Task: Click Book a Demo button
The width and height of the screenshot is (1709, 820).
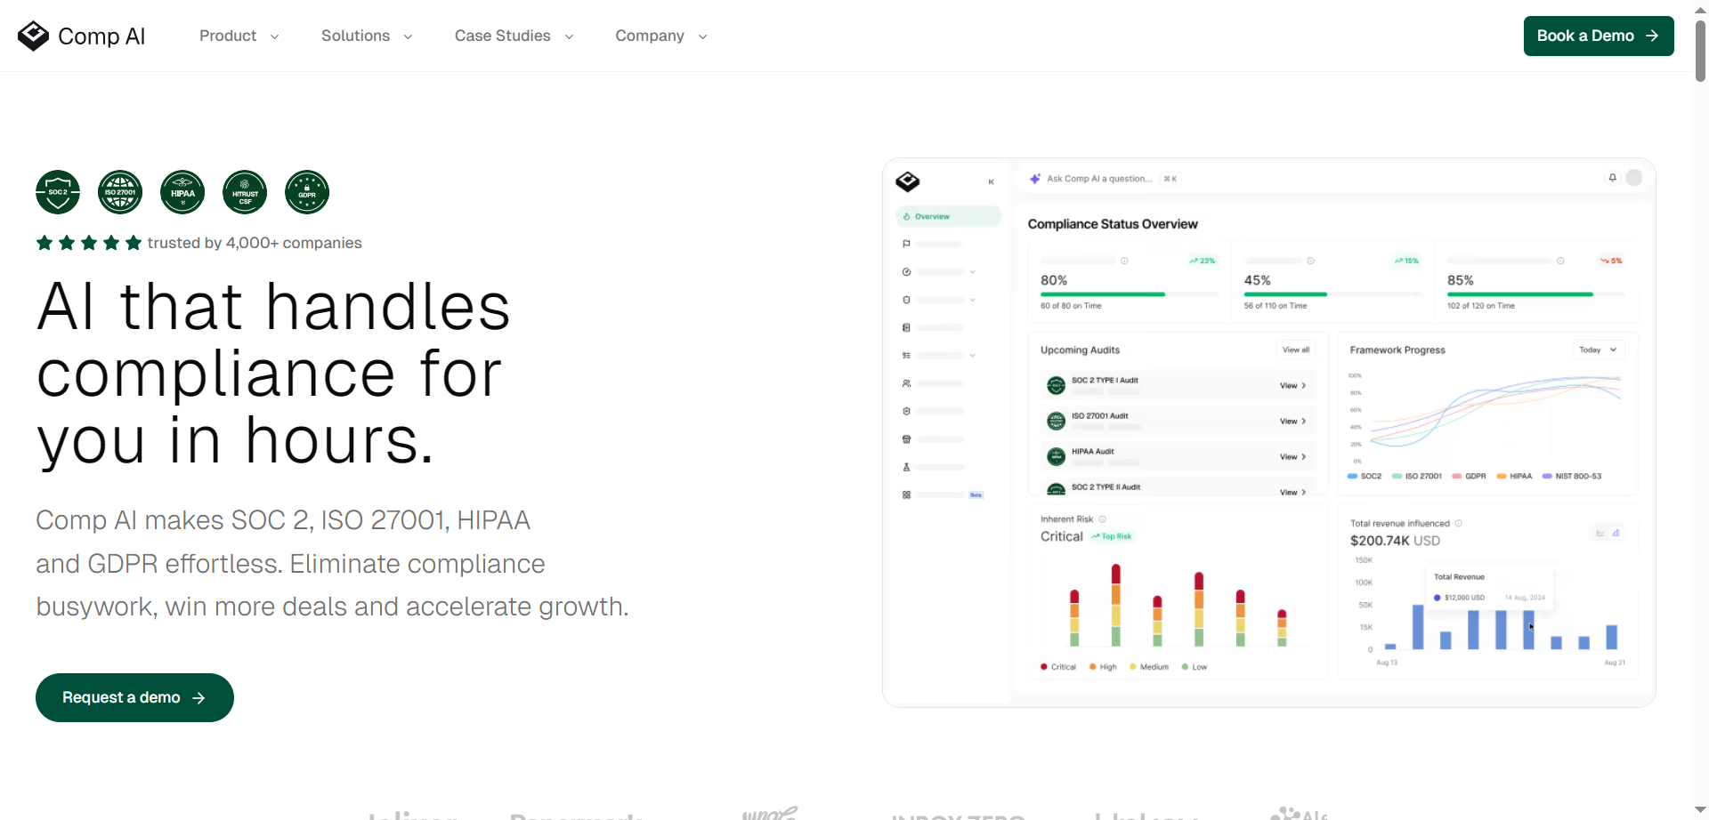Action: (1599, 36)
